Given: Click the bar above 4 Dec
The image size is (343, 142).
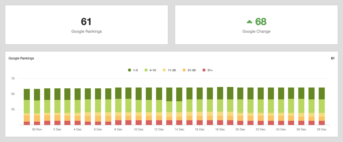Looking at the screenshot, I should 78,106.
